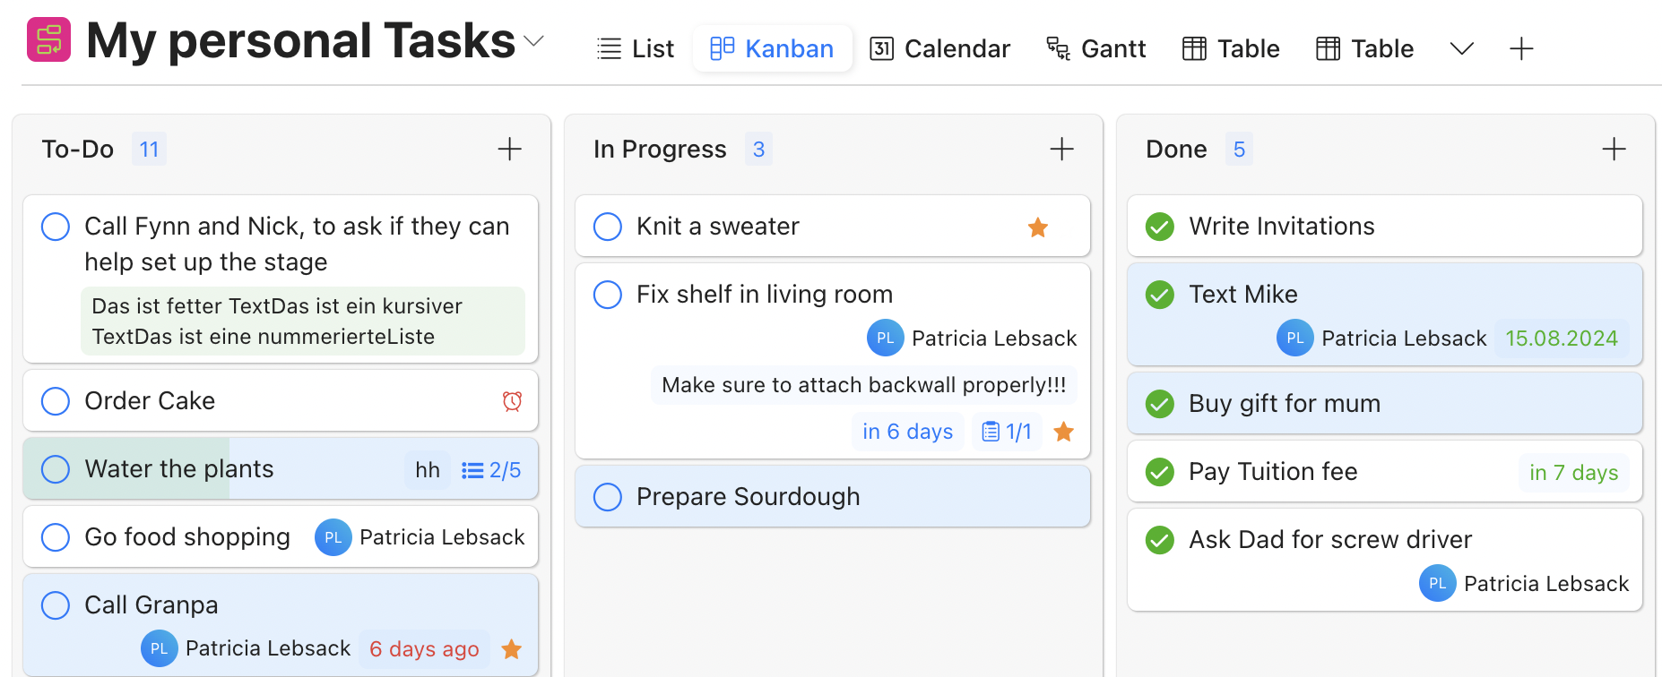This screenshot has width=1662, height=677.
Task: Click the pink project icon beside the title
Action: [48, 40]
